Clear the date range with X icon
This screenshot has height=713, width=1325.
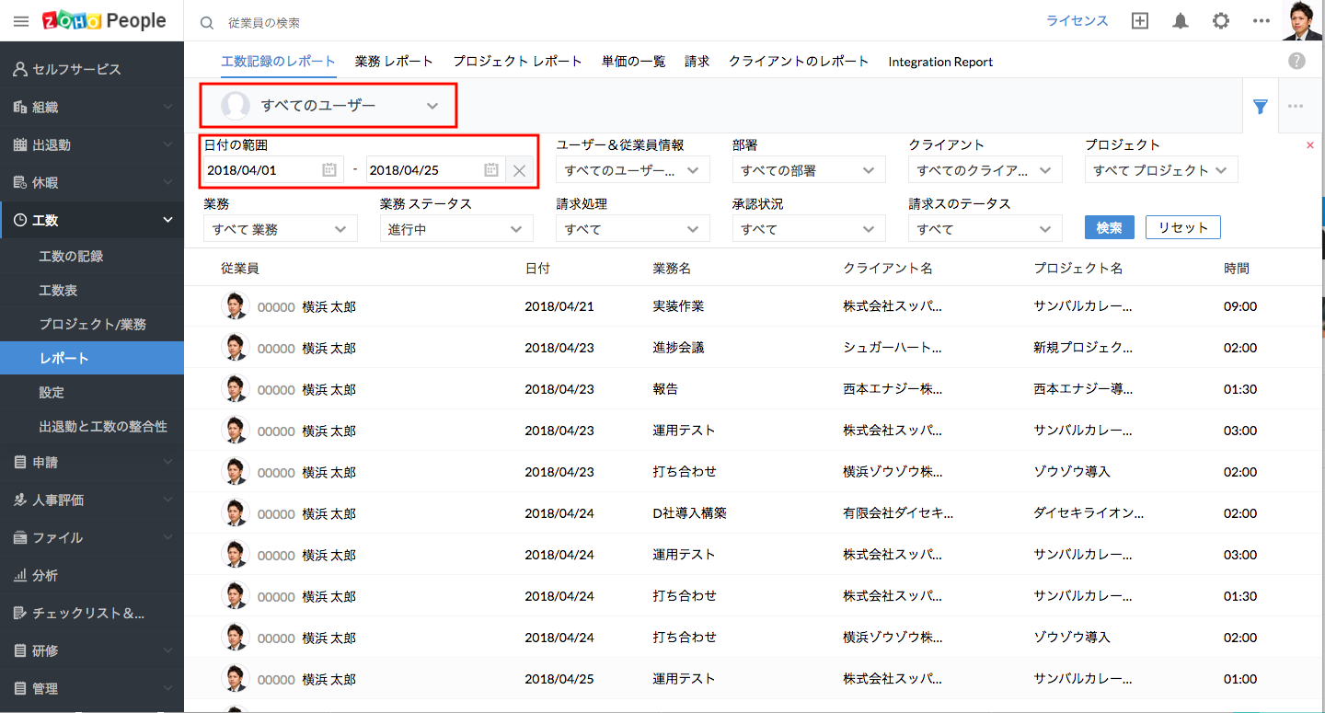519,170
